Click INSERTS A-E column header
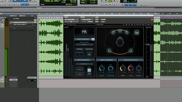182x102 pixels. coord(13,16)
